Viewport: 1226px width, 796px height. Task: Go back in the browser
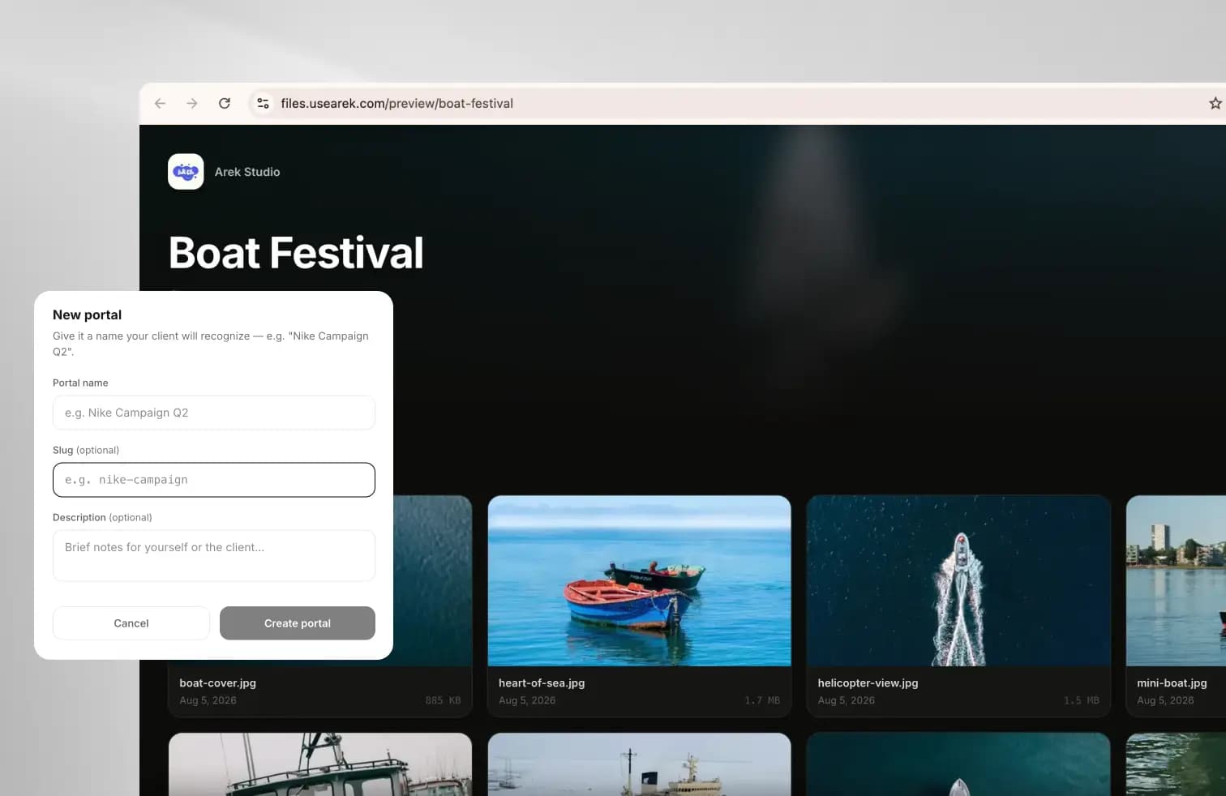click(160, 104)
